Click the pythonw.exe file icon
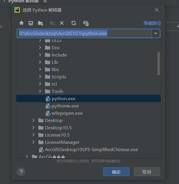The height and width of the screenshot is (184, 179). (48, 106)
